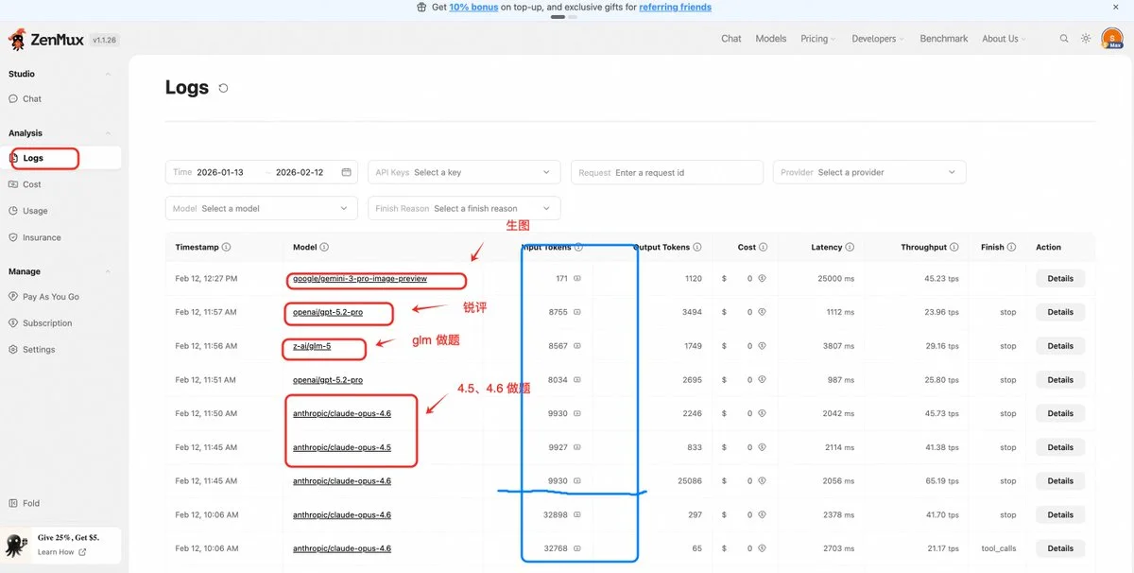The image size is (1134, 573).
Task: Click the "10% bonus" banner link
Action: [473, 8]
